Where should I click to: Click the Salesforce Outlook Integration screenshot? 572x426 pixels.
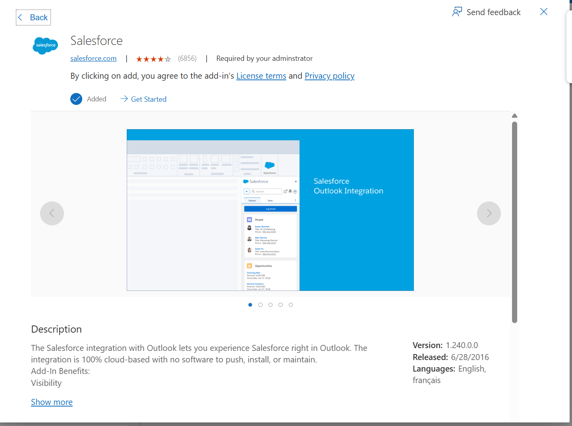(x=270, y=210)
